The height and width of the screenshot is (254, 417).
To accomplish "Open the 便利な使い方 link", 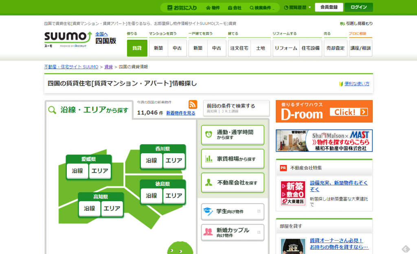I will coord(357,84).
